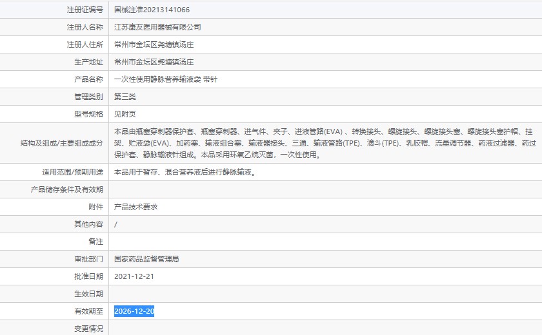The height and width of the screenshot is (335, 542).
Task: Click the 变更情况 label cell
Action: [x=88, y=329]
